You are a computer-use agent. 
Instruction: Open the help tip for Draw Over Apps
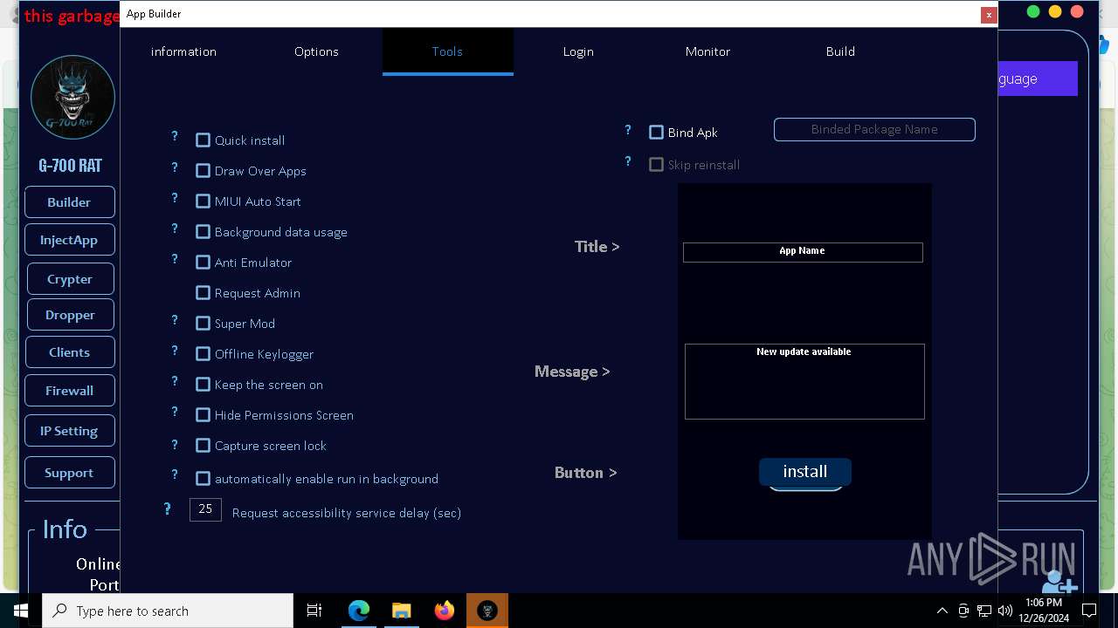pyautogui.click(x=175, y=167)
